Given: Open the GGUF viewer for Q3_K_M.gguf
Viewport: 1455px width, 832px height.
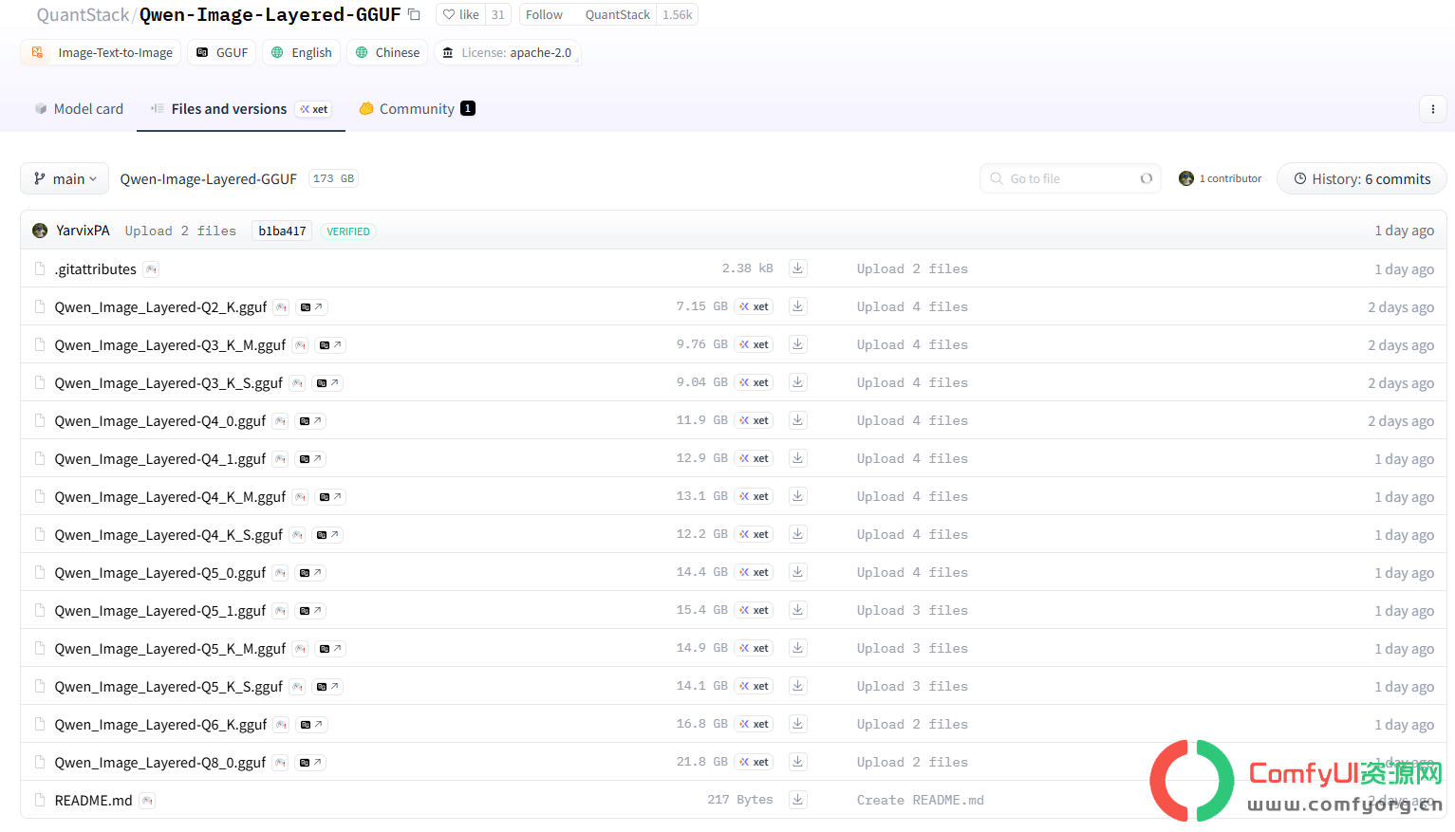Looking at the screenshot, I should pyautogui.click(x=330, y=345).
